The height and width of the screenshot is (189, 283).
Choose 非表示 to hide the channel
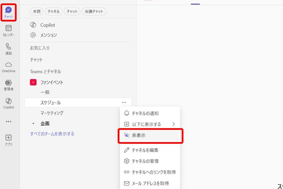[x=150, y=135]
